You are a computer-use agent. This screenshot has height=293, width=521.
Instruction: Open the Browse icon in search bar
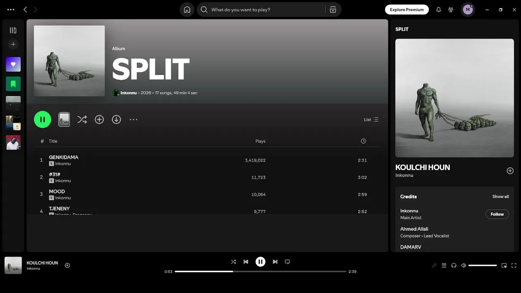(333, 9)
